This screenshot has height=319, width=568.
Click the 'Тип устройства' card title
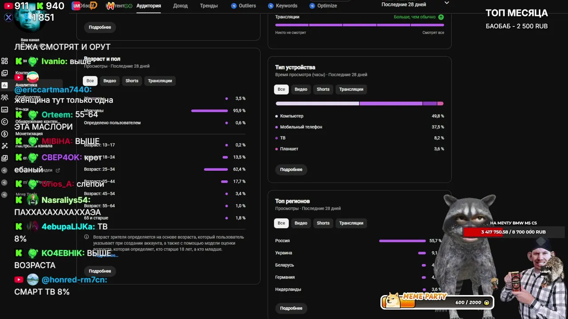295,67
